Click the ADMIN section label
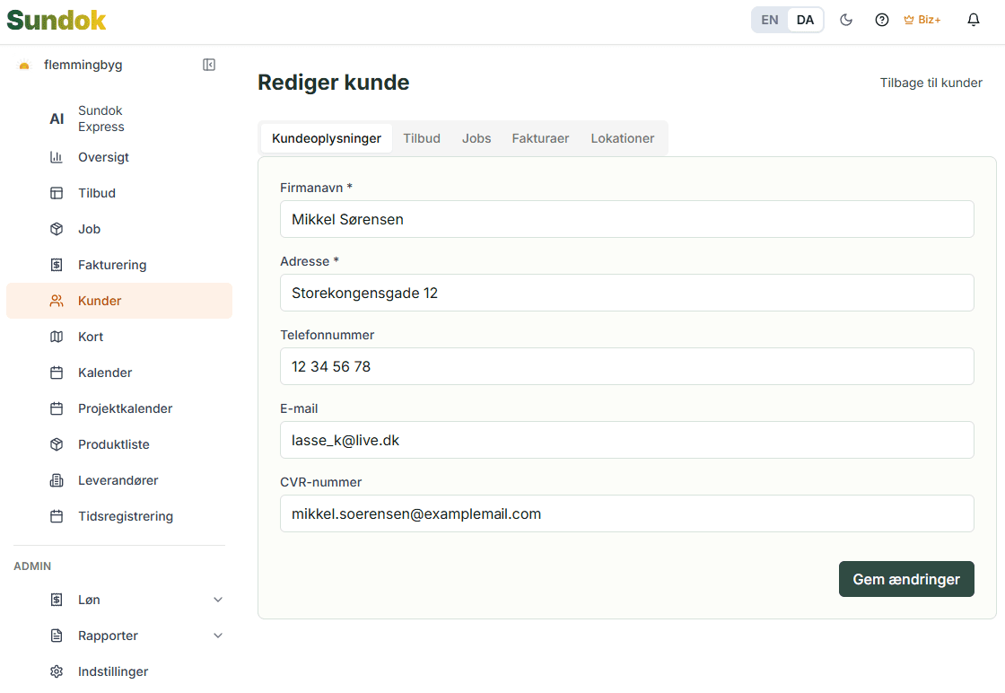 point(32,566)
